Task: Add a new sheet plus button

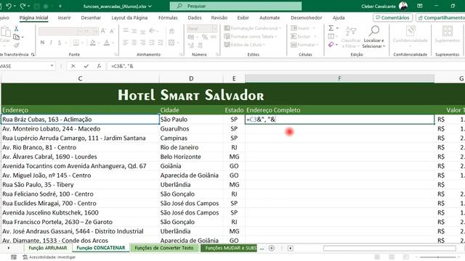Action: pyautogui.click(x=271, y=248)
